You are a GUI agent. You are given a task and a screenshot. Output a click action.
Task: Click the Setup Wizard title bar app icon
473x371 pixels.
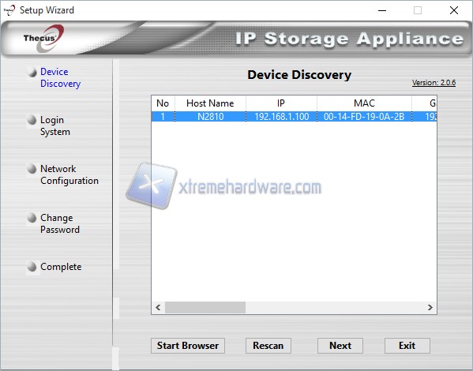(x=9, y=10)
